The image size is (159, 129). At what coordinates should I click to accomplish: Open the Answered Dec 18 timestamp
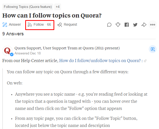coord(28,53)
